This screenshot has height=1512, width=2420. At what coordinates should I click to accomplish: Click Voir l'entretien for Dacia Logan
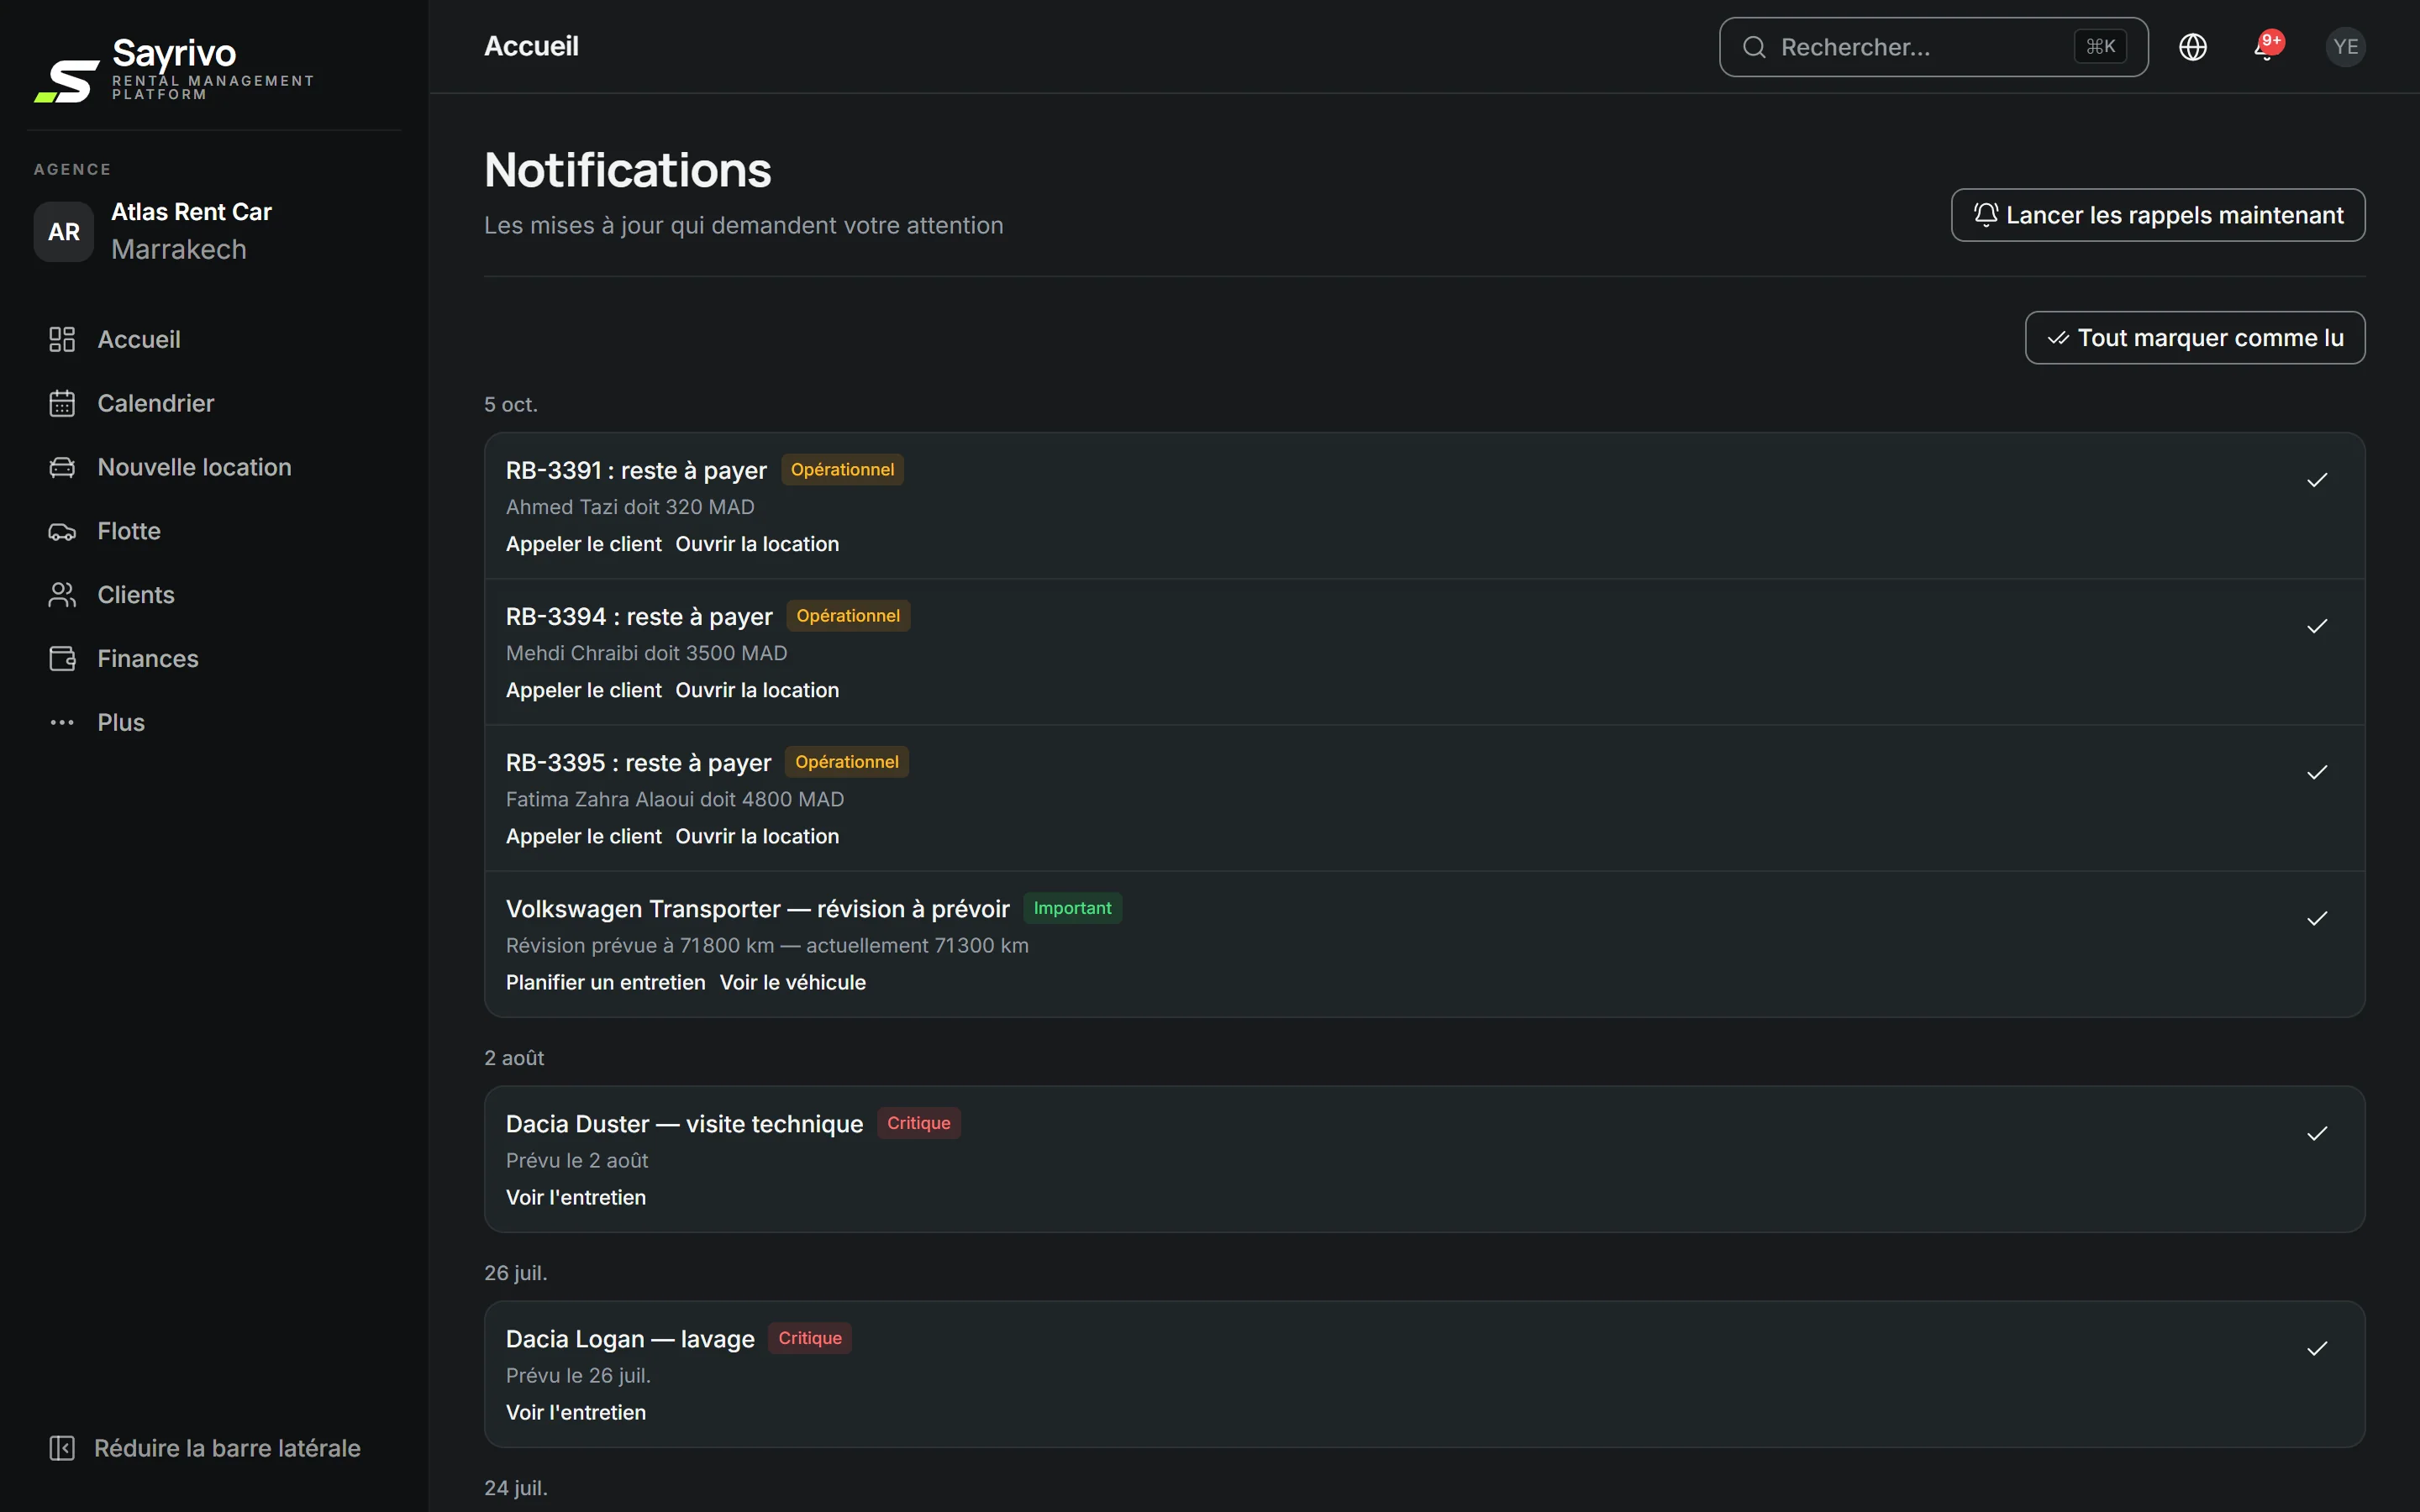click(575, 1412)
